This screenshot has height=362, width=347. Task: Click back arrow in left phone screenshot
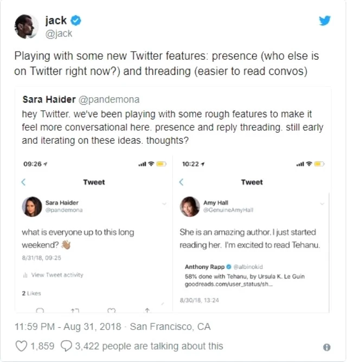(23, 182)
